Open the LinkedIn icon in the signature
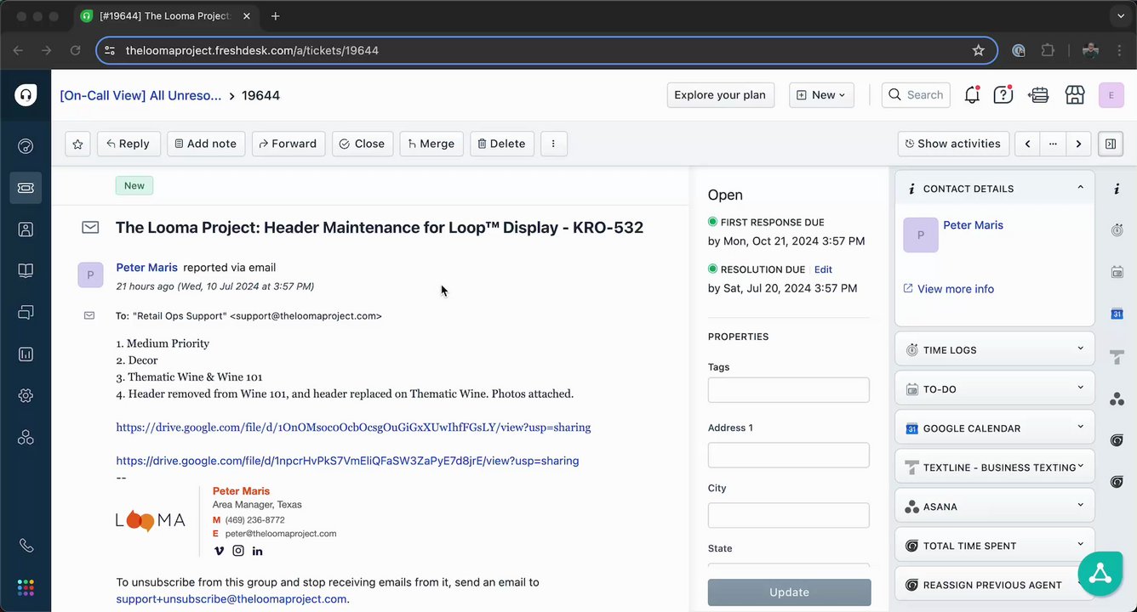This screenshot has width=1137, height=612. tap(257, 551)
